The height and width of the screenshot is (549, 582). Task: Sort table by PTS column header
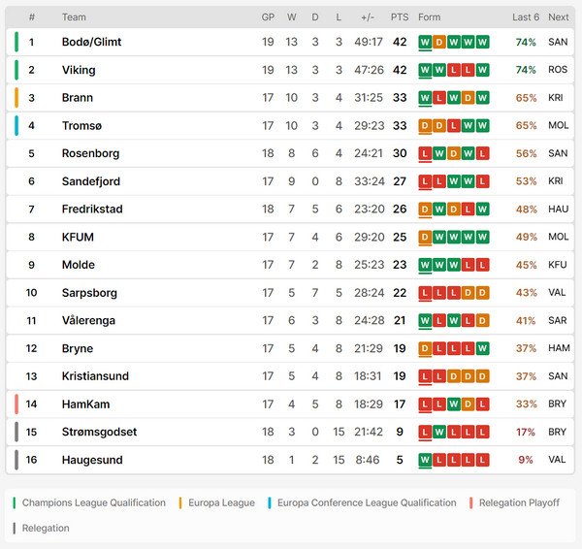pyautogui.click(x=400, y=17)
